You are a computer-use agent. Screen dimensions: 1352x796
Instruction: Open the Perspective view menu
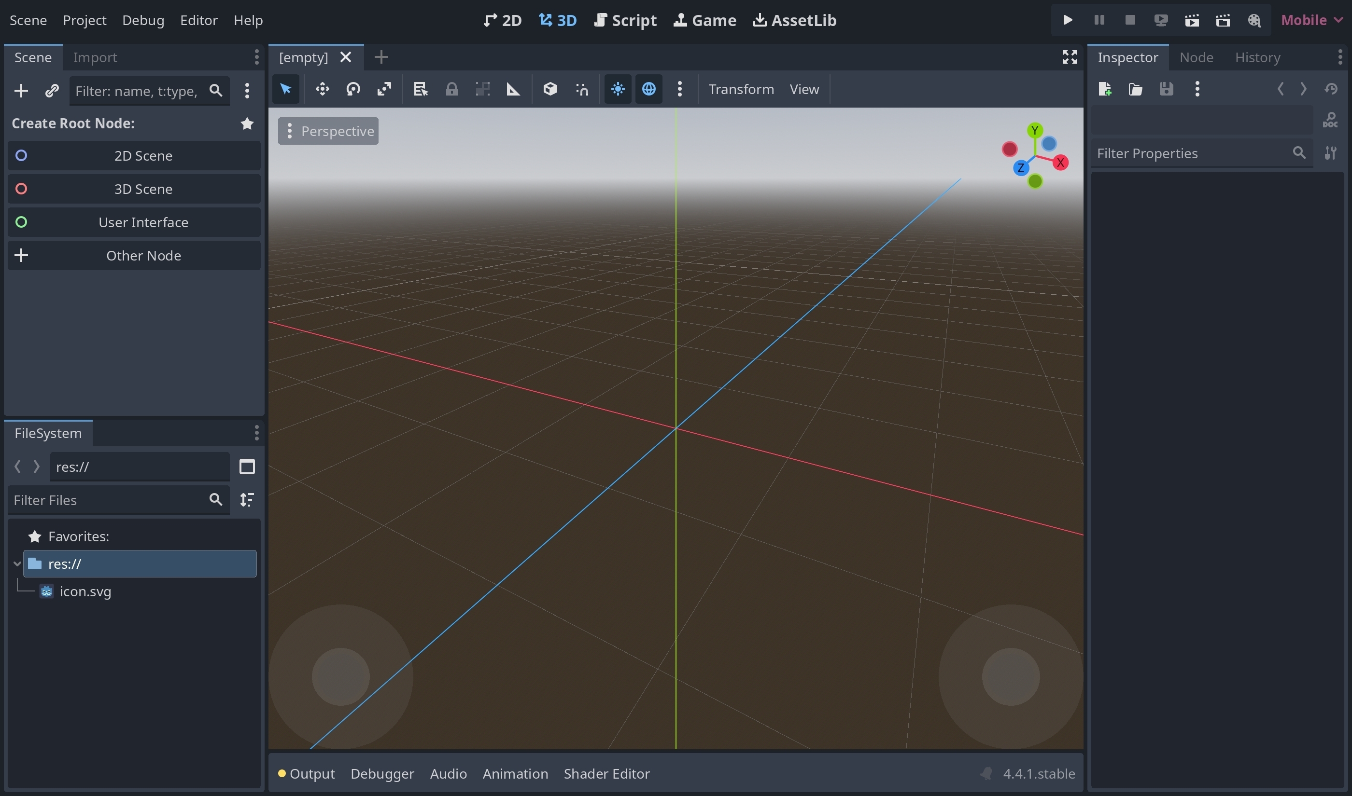(328, 131)
